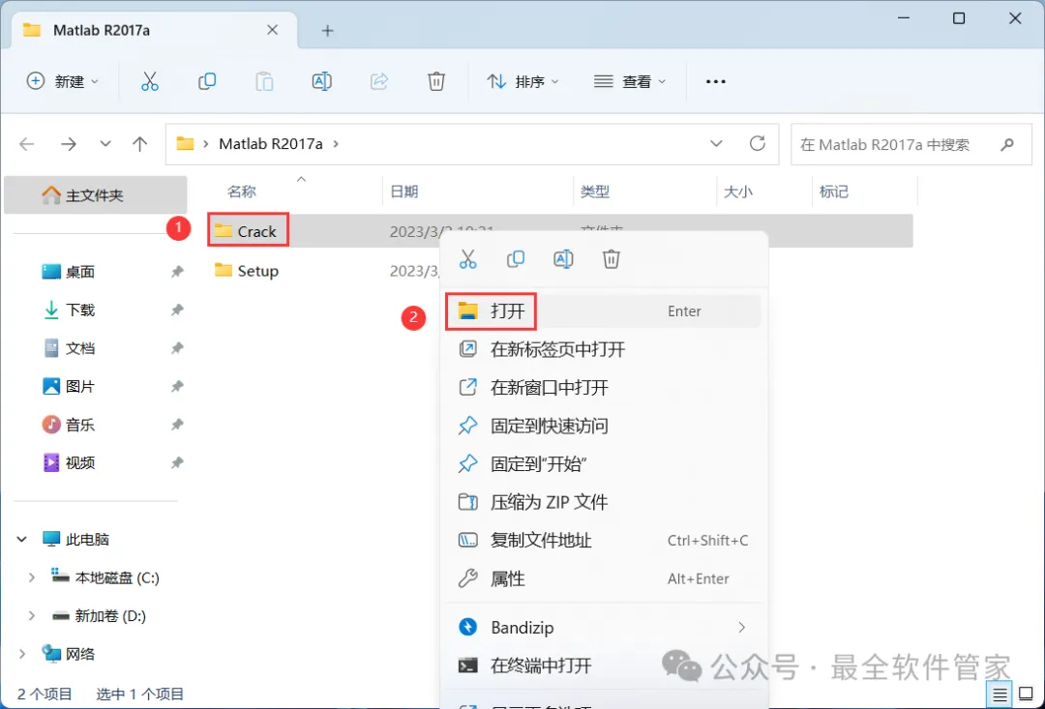Click Matlab R2017a in the address path
Viewport: 1045px width, 709px height.
click(271, 144)
